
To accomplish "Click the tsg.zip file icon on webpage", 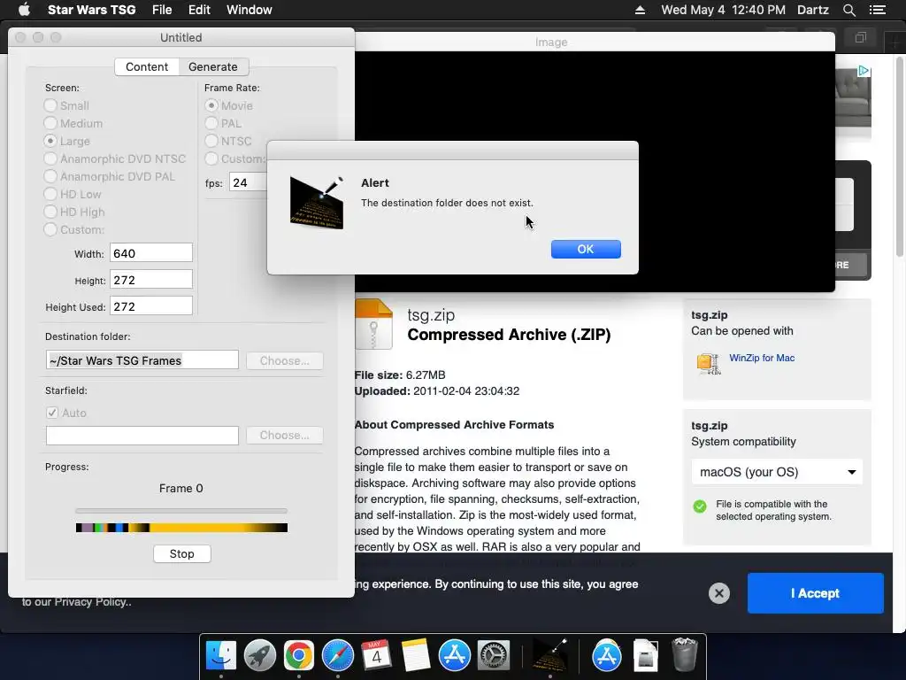I will coord(373,324).
